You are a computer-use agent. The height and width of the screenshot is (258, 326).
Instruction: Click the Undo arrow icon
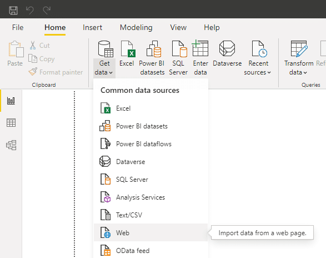pos(30,10)
